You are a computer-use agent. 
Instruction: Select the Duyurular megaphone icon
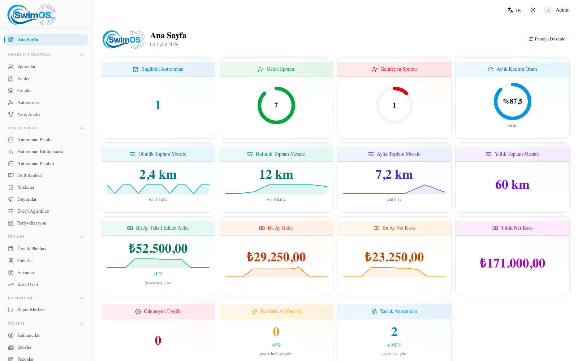(x=11, y=199)
